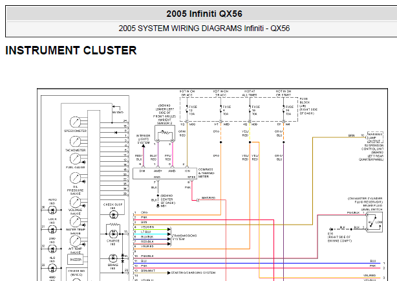
Task: Select the A/T temp gauge symbol
Action: [x=75, y=241]
